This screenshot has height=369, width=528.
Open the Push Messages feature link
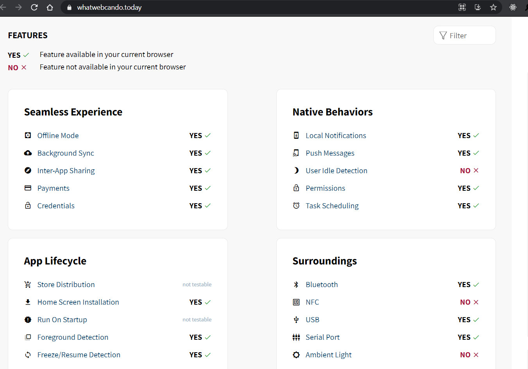click(x=330, y=153)
